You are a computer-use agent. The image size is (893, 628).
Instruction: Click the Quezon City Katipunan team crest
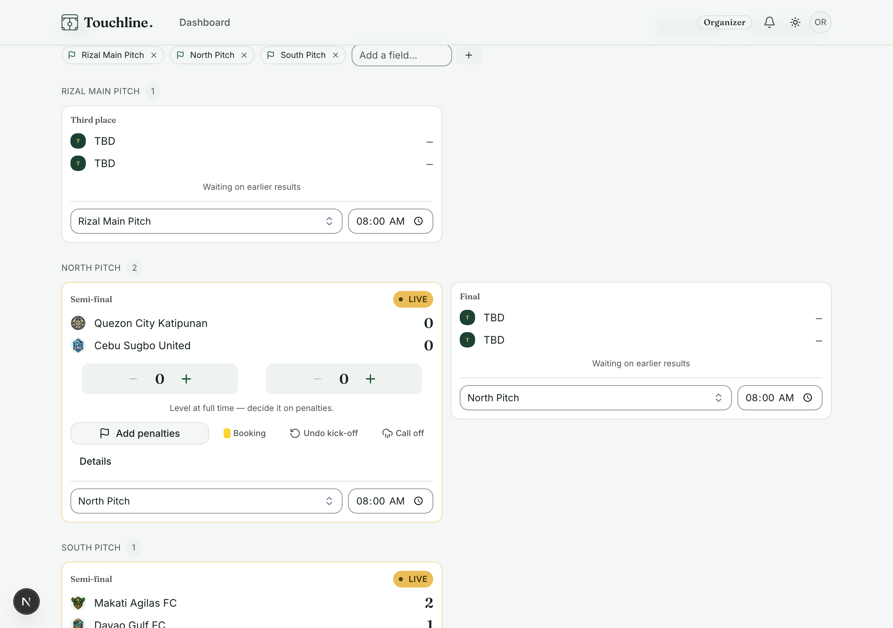click(78, 323)
